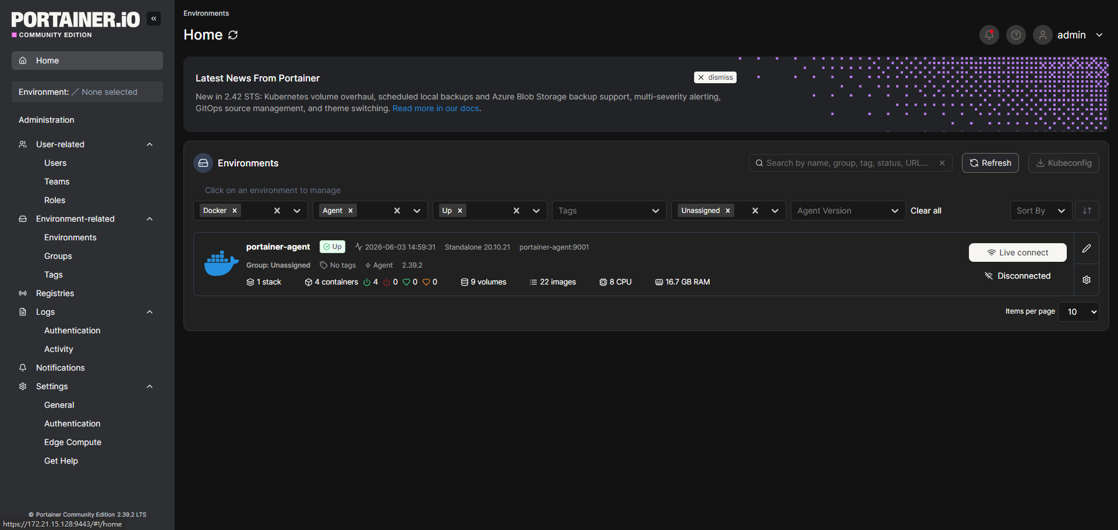Image resolution: width=1118 pixels, height=530 pixels.
Task: Clear all values in the status filter
Action: 516,211
